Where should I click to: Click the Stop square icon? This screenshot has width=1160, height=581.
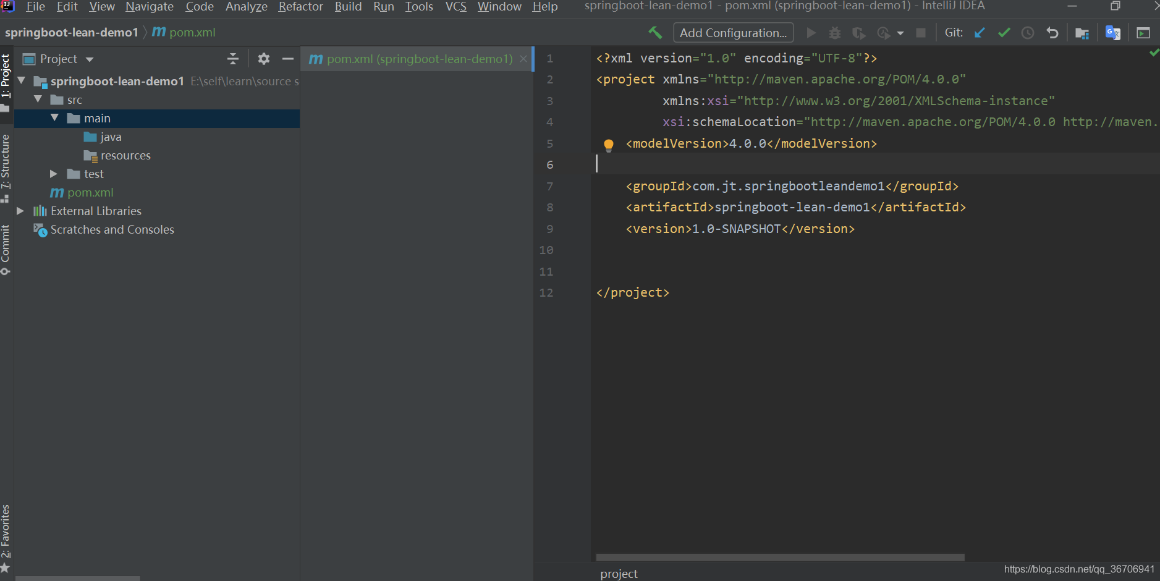click(921, 33)
